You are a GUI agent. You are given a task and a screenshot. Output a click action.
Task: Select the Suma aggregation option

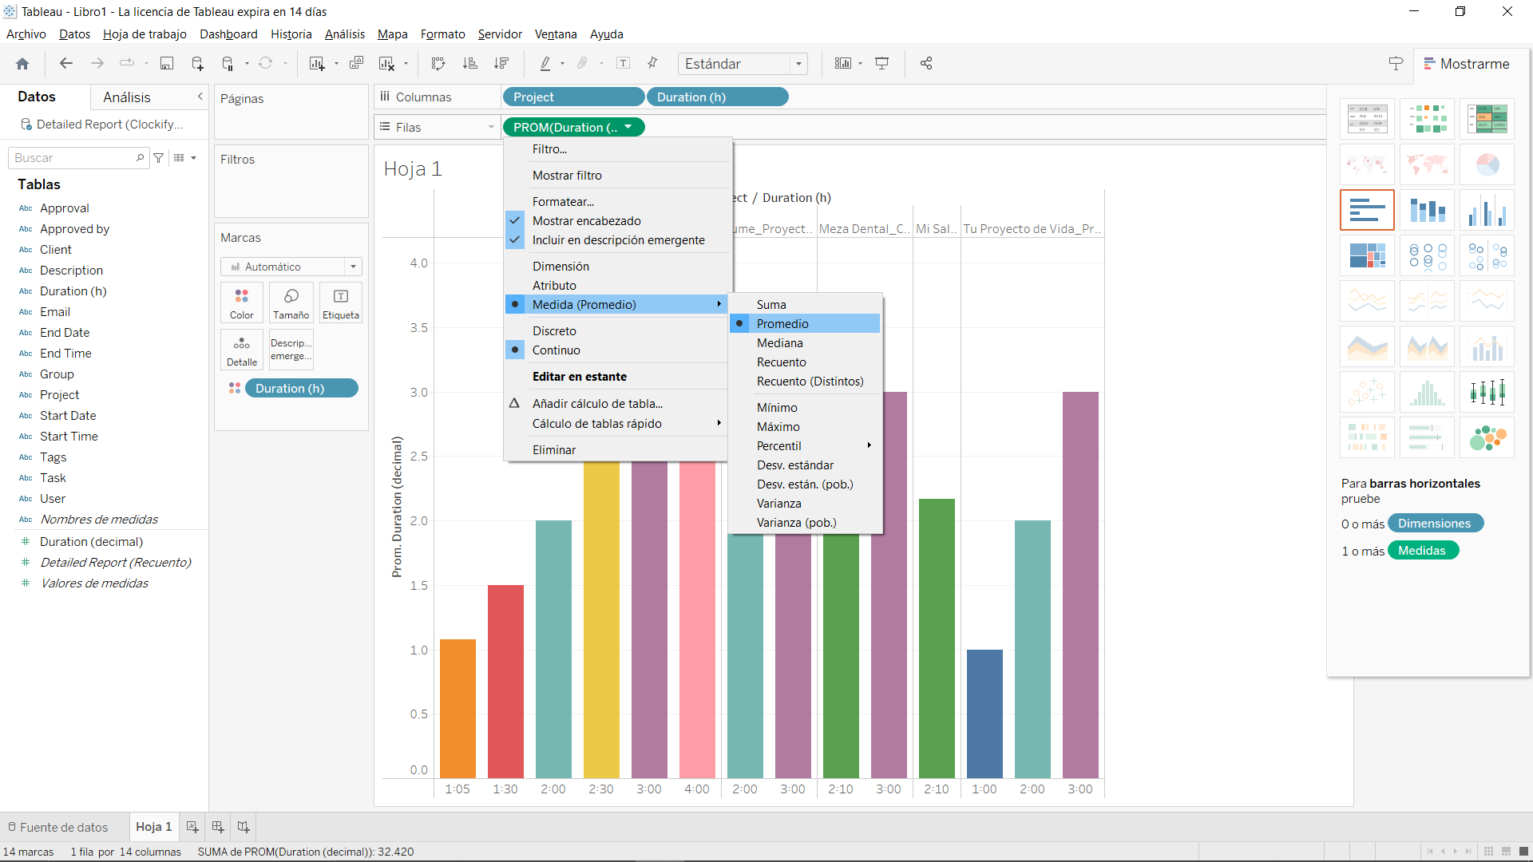pyautogui.click(x=771, y=304)
